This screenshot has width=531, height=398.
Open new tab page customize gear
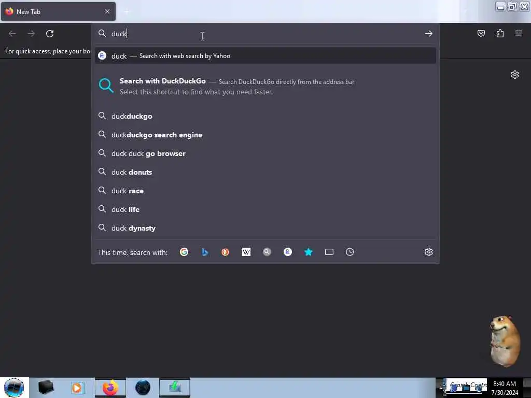click(515, 75)
